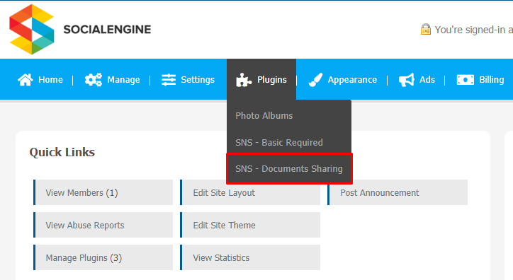Click the SOCIALENGINE brand text
The height and width of the screenshot is (280, 513).
click(107, 30)
